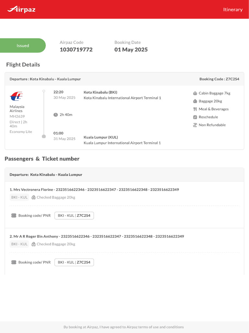Click the Reschedule icon
This screenshot has height=333, width=249.
[x=195, y=117]
